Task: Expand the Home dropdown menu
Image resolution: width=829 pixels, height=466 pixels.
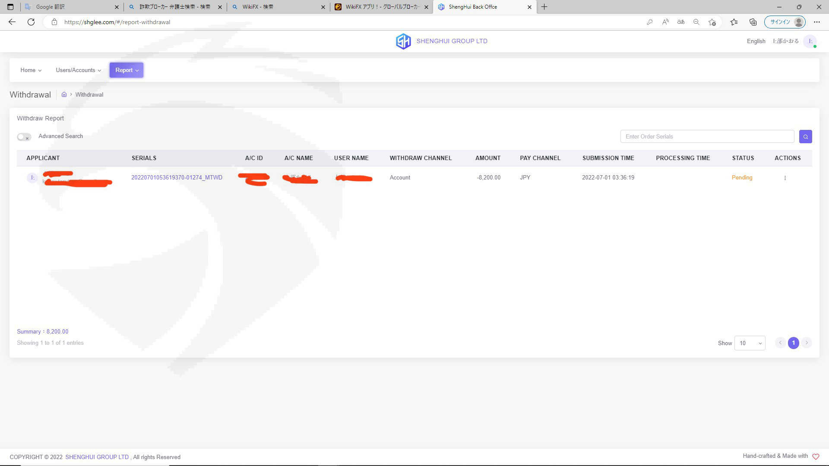Action: point(31,70)
